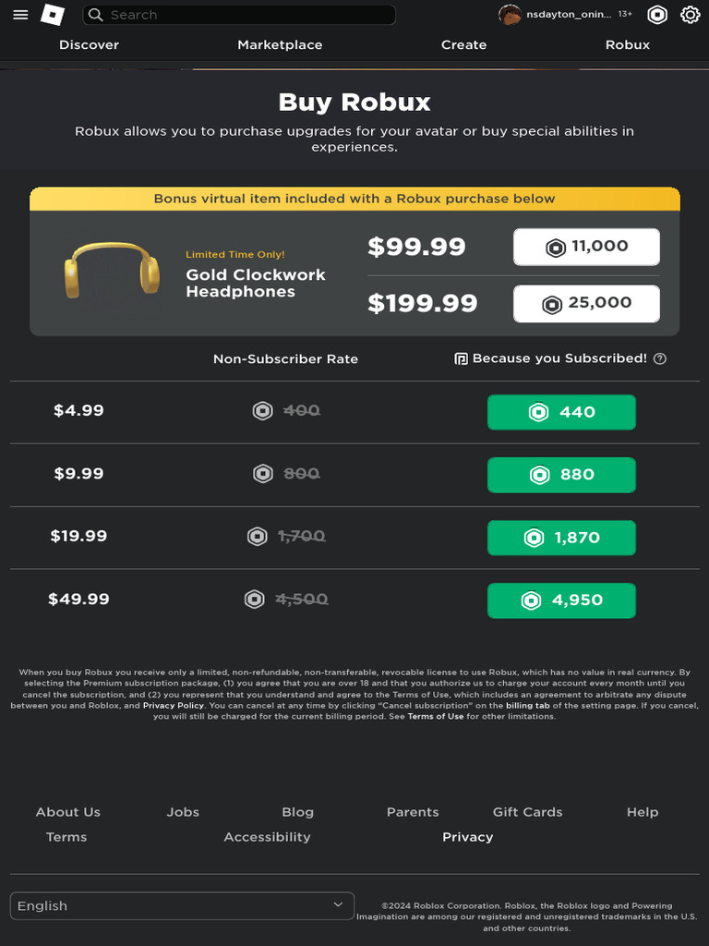Focus the Search input field
Screen dimensions: 709x946
pyautogui.click(x=249, y=15)
